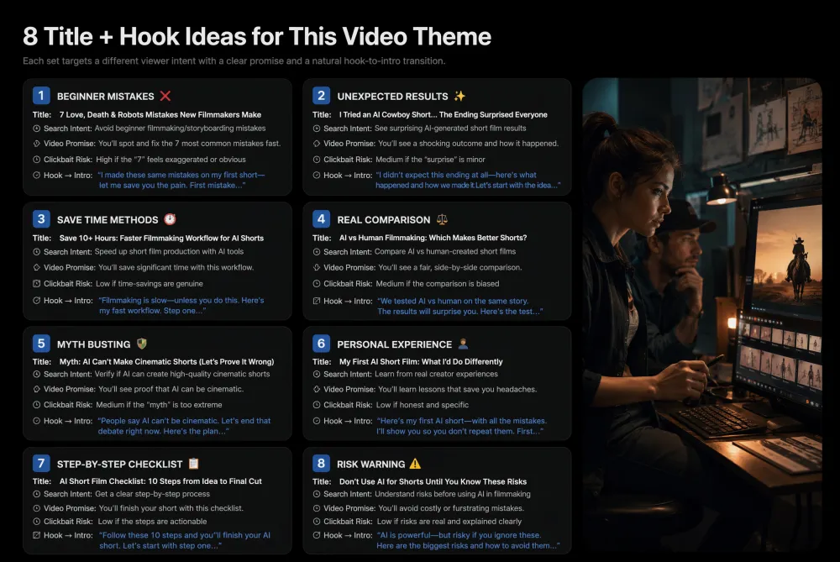Viewport: 840px width, 562px height.
Task: Click the number 8 badge for Risk Warning
Action: click(321, 463)
